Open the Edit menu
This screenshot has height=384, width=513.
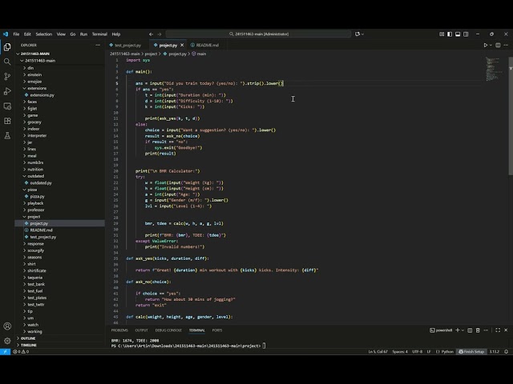(27, 34)
